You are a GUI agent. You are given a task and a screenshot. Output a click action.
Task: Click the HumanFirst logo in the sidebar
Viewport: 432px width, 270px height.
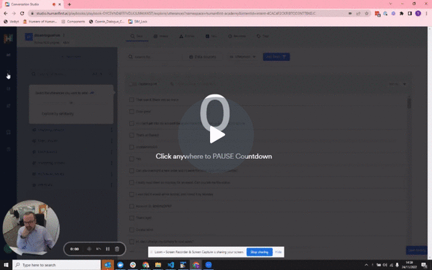tap(8, 38)
